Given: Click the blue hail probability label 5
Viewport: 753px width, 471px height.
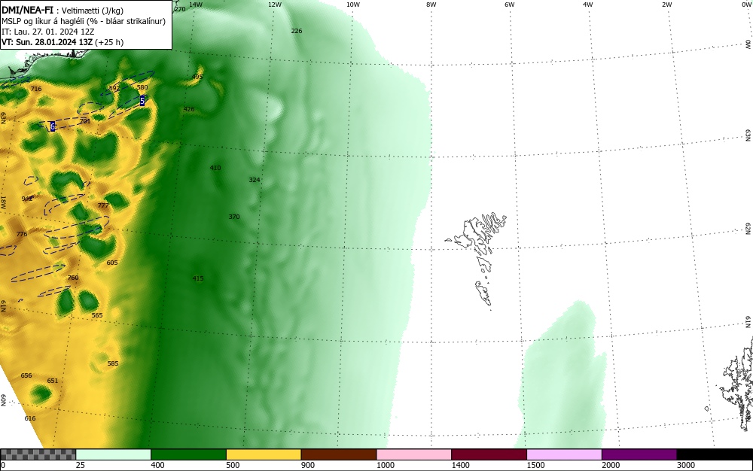Looking at the screenshot, I should [x=142, y=101].
